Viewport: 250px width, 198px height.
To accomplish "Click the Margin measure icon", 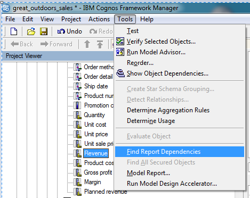I will [77, 182].
